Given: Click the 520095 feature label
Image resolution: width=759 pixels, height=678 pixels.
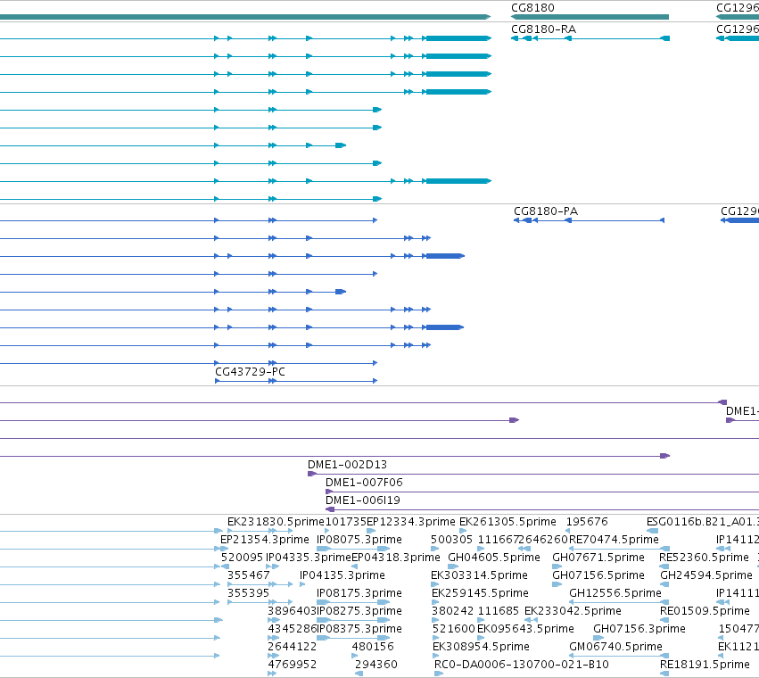Looking at the screenshot, I should [242, 558].
